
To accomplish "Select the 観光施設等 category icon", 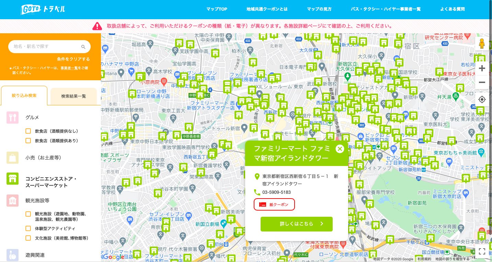I will [x=12, y=201].
